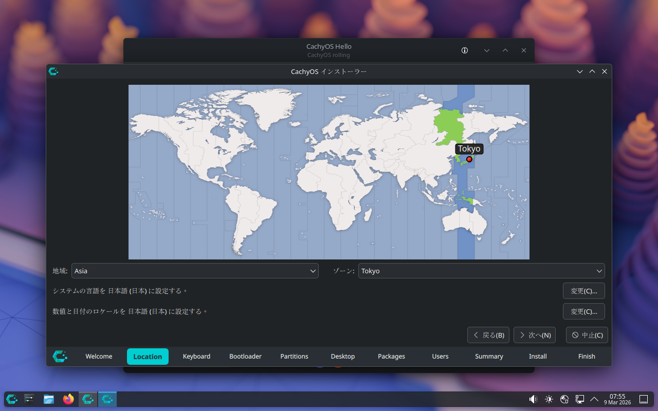Maximize the CachyOS installer window
Viewport: 658px width, 411px height.
click(x=592, y=71)
